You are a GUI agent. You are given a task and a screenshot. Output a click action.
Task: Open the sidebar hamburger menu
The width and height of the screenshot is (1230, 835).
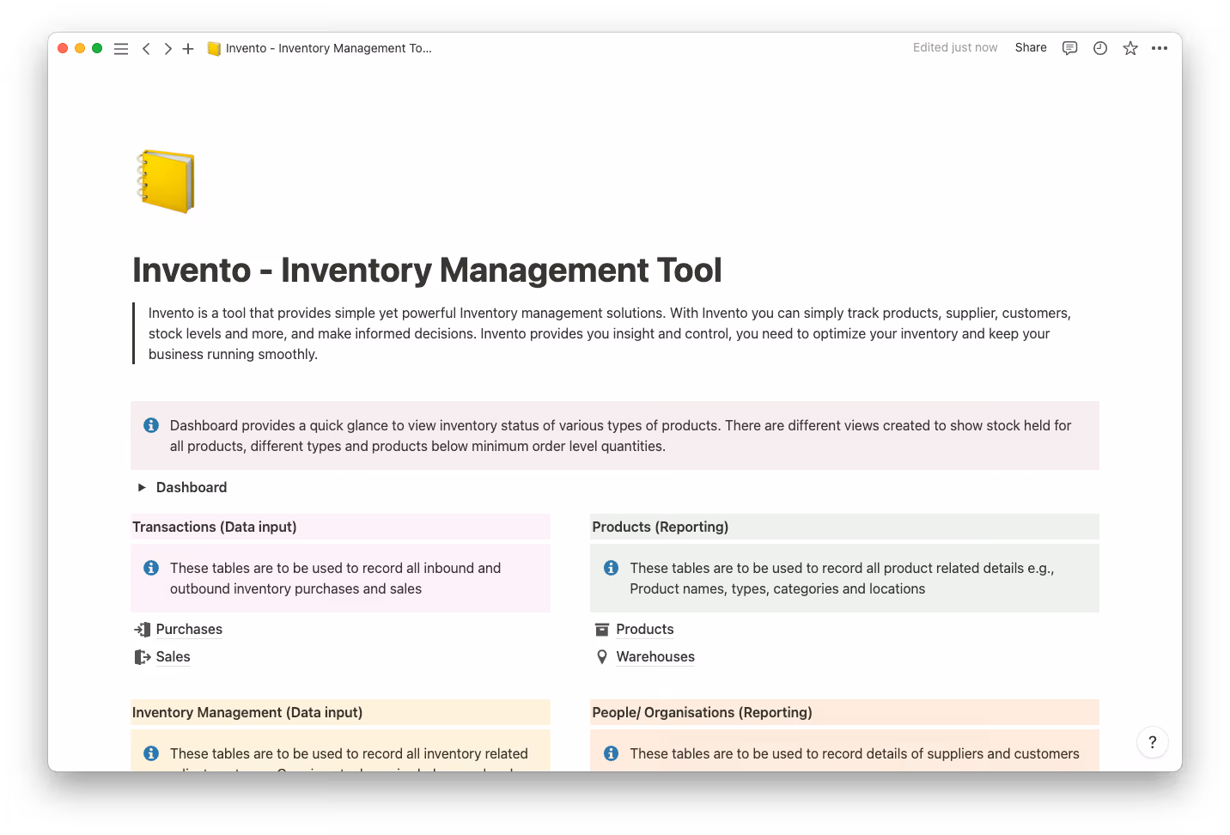click(x=121, y=49)
